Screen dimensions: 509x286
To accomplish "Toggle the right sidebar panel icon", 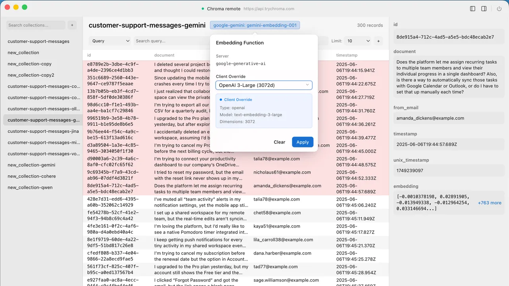I will coord(484,9).
